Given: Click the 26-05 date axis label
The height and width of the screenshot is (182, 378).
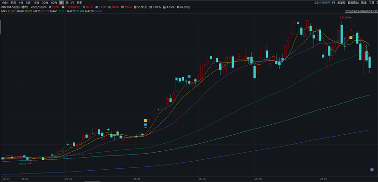Looking at the screenshot, I should [202, 179].
